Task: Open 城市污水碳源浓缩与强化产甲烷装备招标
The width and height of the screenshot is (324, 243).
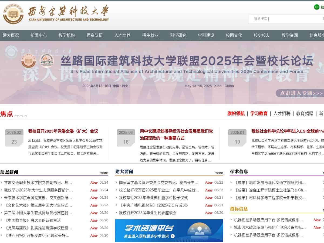Action: point(270,227)
